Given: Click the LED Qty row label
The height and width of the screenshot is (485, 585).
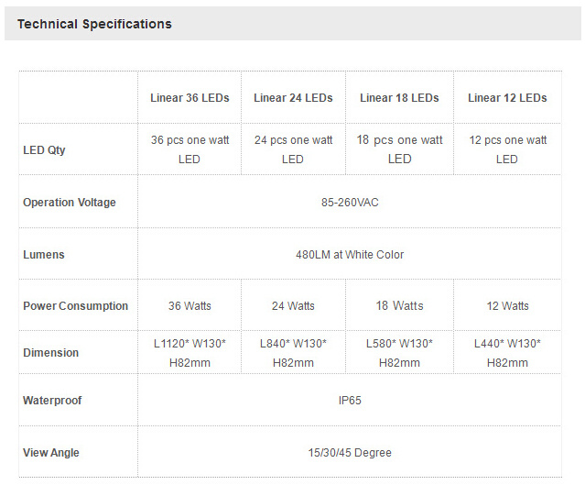Looking at the screenshot, I should [44, 149].
